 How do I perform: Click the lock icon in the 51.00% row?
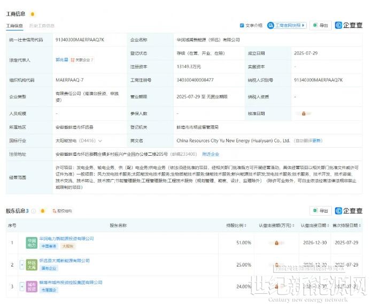[x=276, y=243]
